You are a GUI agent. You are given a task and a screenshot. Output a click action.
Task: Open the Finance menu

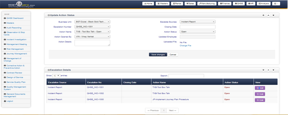tap(225, 3)
